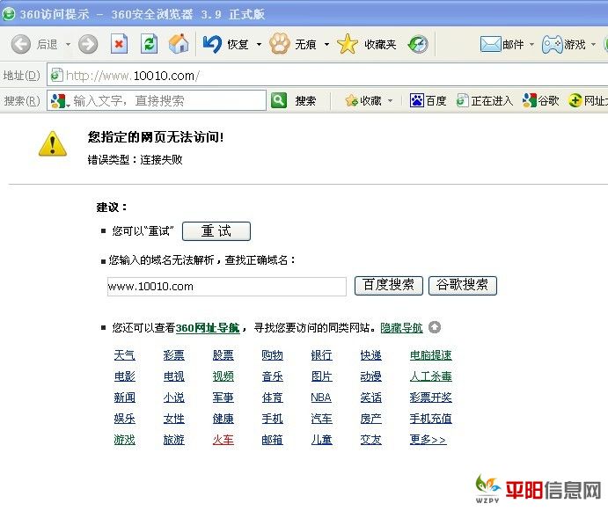Expand the 邮件 dropdown arrow

[x=531, y=44]
